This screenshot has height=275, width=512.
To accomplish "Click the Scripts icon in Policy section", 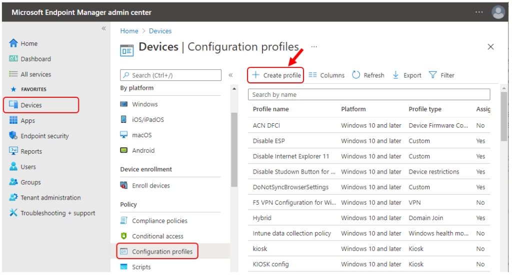I will pos(124,267).
